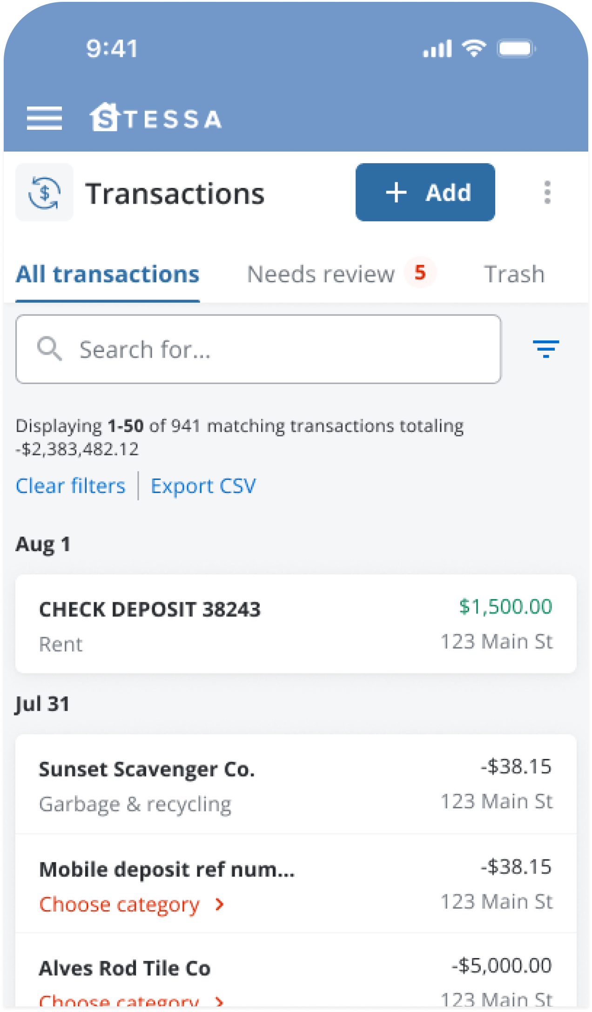
Task: Open the Sunset Scavenger Co. transaction
Action: tap(296, 784)
